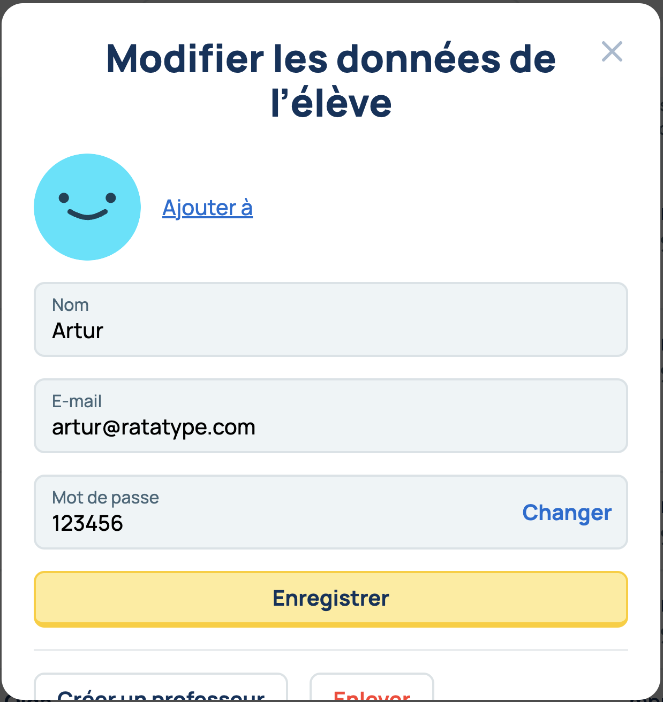Image resolution: width=663 pixels, height=702 pixels.
Task: Click the "Mot de passe" label
Action: [106, 498]
